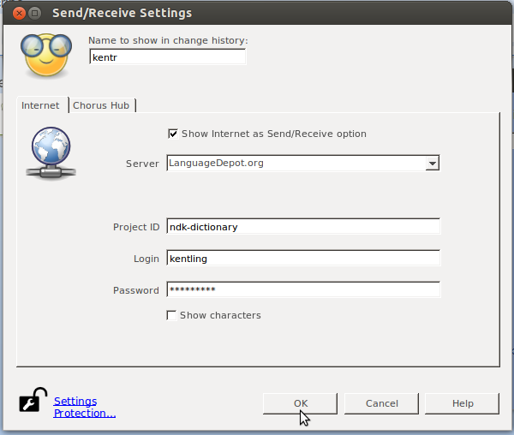
Task: Click the maximize window button in title bar
Action: [x=35, y=14]
